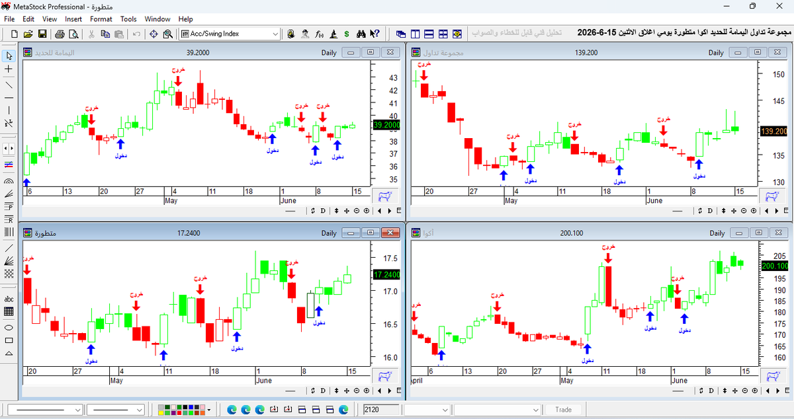The image size is (794, 419).
Task: Select the rectangle drawing tool
Action: click(9, 340)
